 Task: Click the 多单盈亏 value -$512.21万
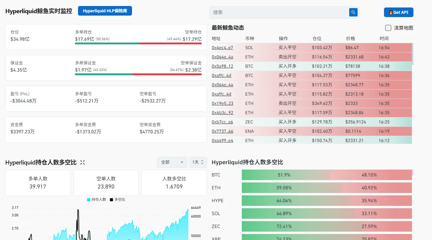(x=87, y=101)
